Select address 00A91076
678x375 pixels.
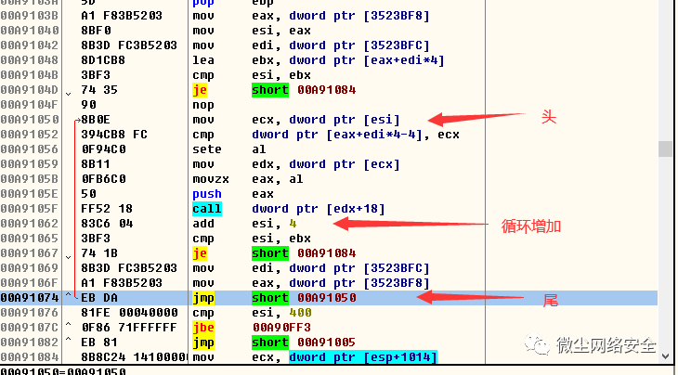[30, 313]
